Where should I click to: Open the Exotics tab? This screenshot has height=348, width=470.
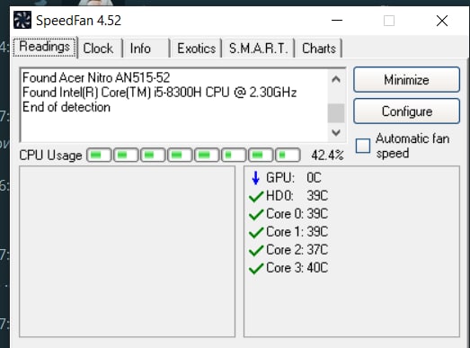tap(196, 49)
